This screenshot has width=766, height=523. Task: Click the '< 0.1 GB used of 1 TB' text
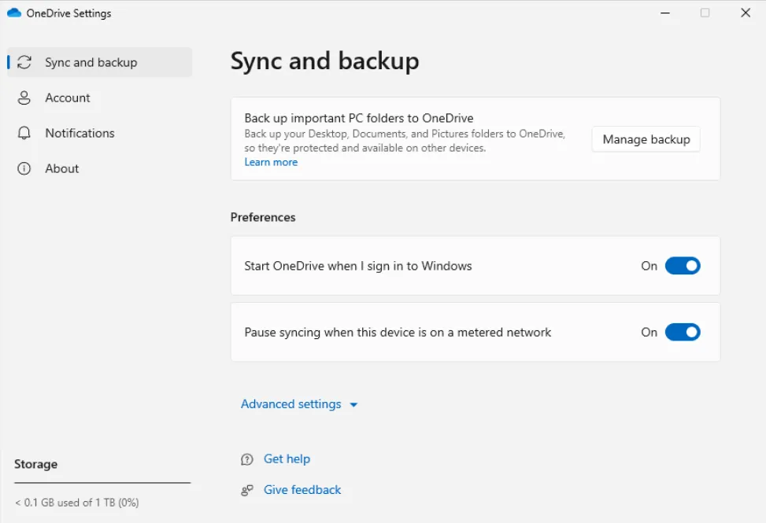76,503
